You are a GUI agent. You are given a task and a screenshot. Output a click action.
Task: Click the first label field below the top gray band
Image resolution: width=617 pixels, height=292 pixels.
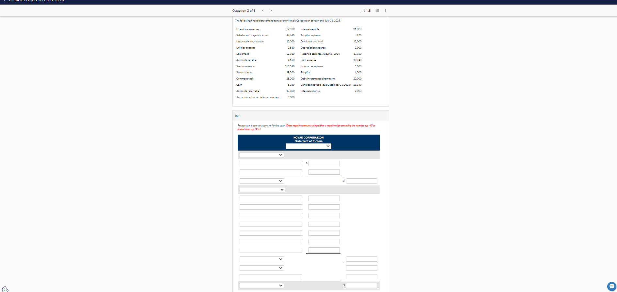coord(271,164)
